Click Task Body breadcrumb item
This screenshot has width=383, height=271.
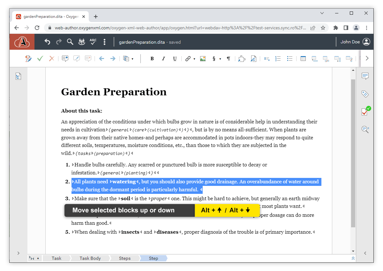[90, 258]
